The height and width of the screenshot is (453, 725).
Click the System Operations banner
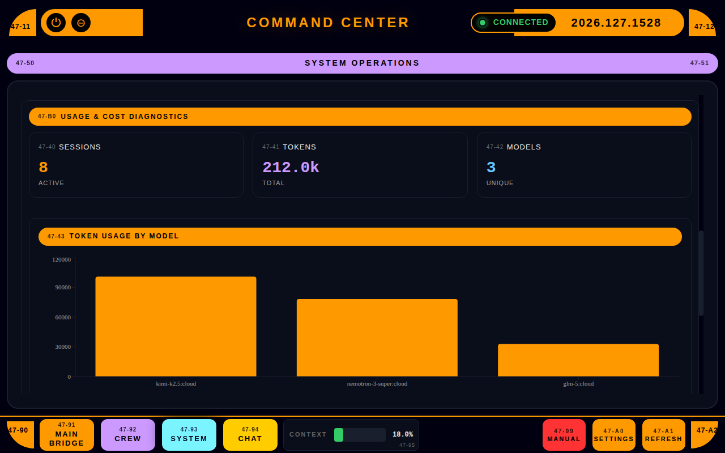click(362, 63)
